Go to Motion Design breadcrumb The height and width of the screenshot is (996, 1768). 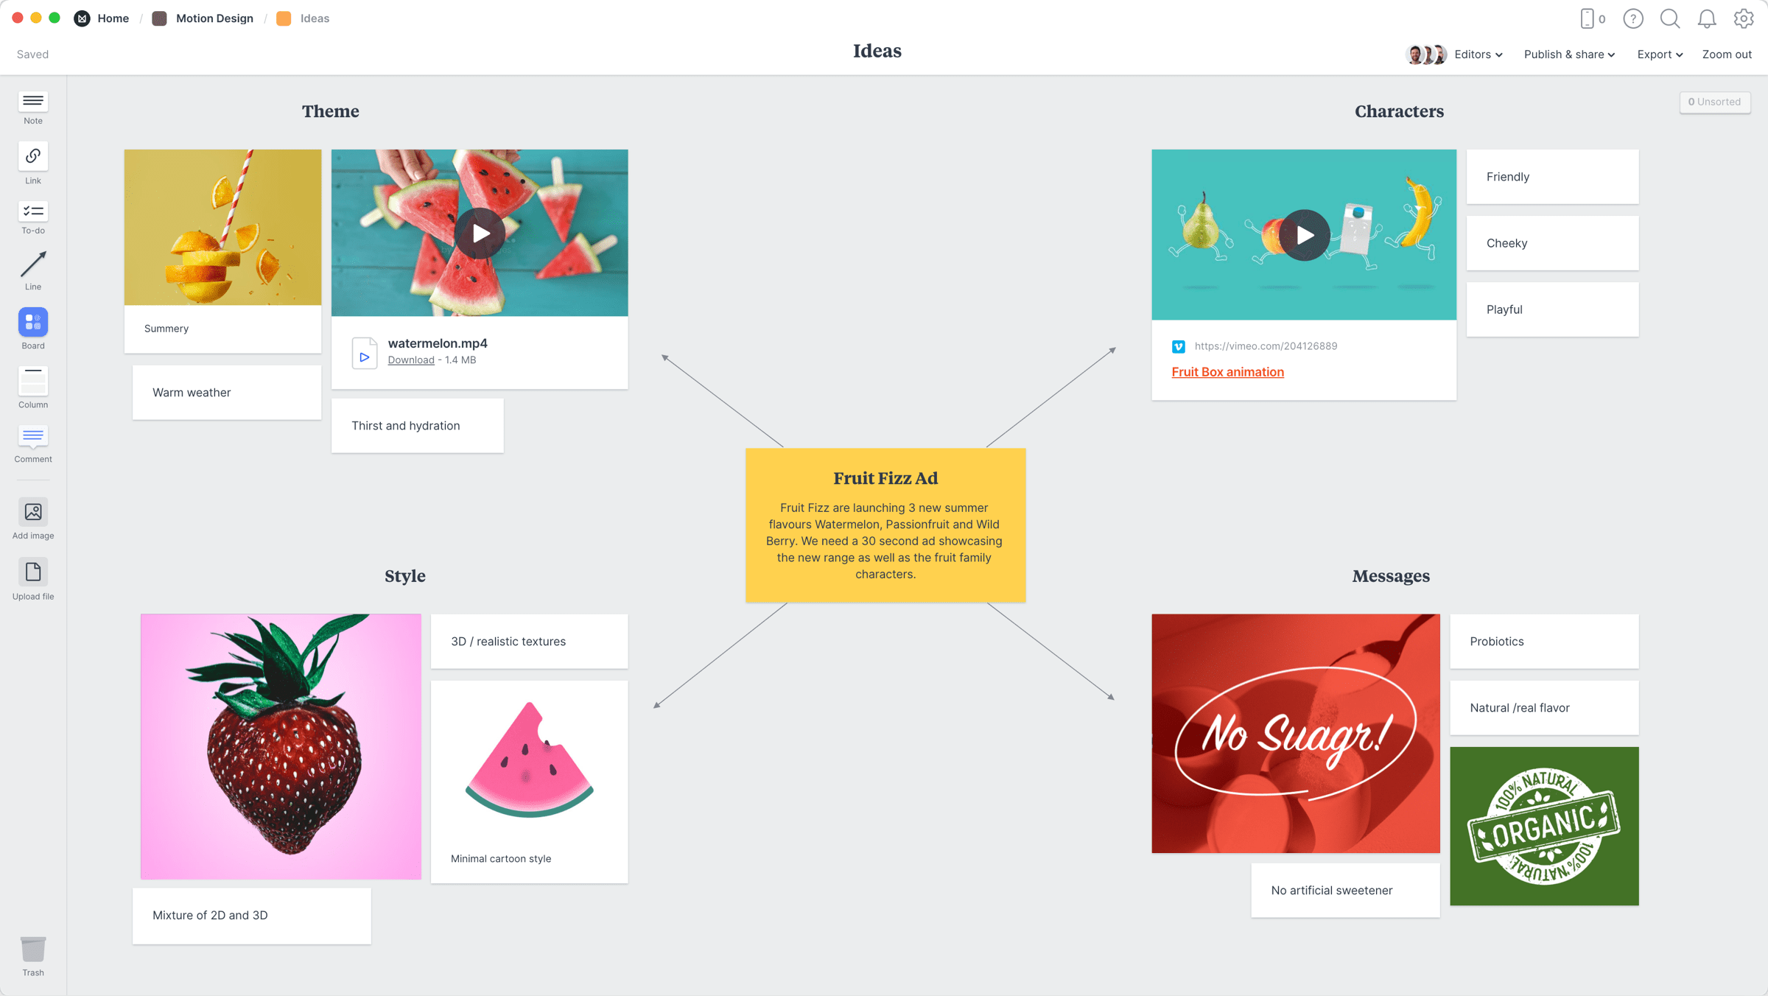coord(214,18)
